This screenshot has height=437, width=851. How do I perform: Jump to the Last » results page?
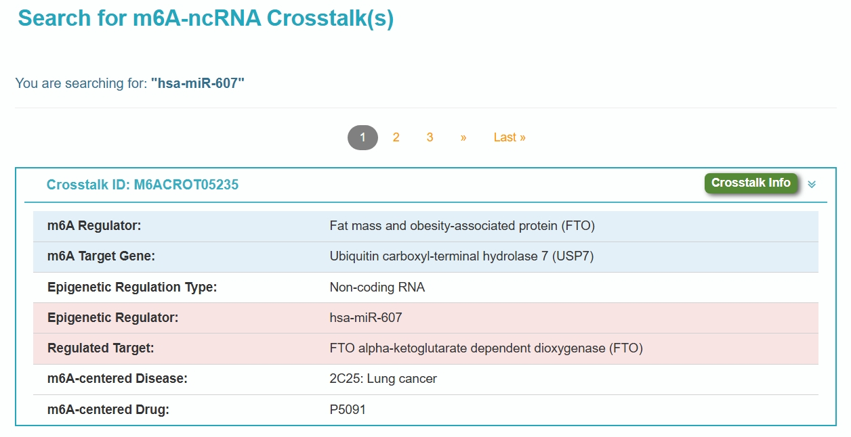click(510, 137)
